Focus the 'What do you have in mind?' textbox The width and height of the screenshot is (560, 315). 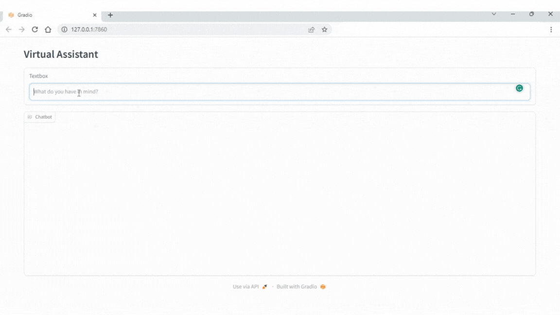pyautogui.click(x=280, y=92)
